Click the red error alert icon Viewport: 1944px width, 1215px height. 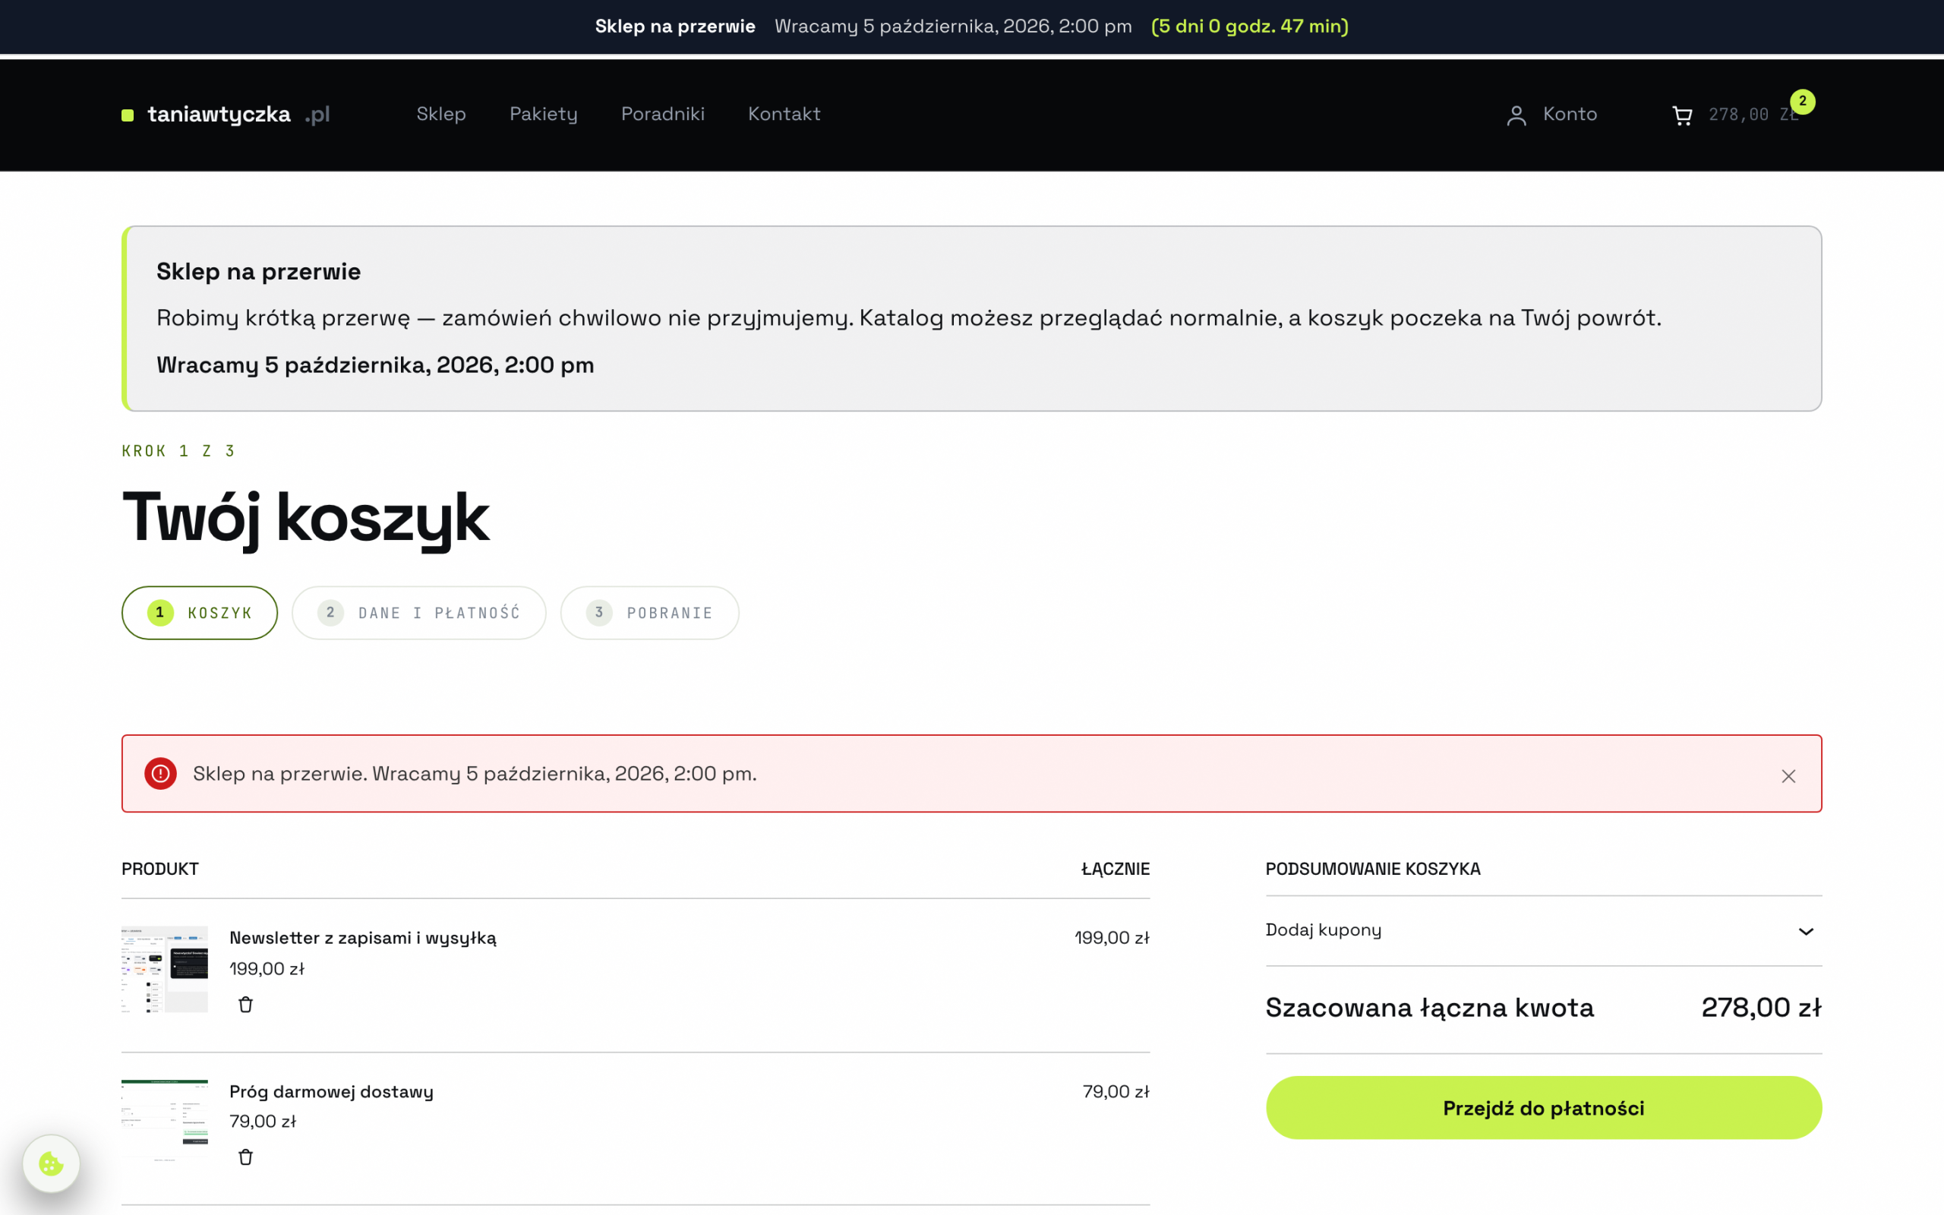pyautogui.click(x=161, y=773)
